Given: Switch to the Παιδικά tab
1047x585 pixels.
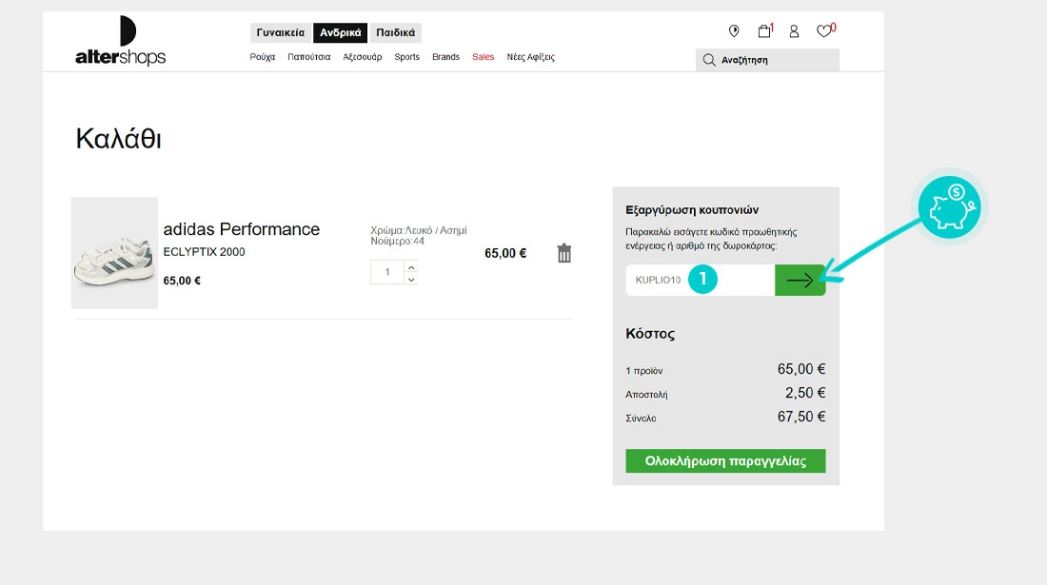Looking at the screenshot, I should (395, 32).
